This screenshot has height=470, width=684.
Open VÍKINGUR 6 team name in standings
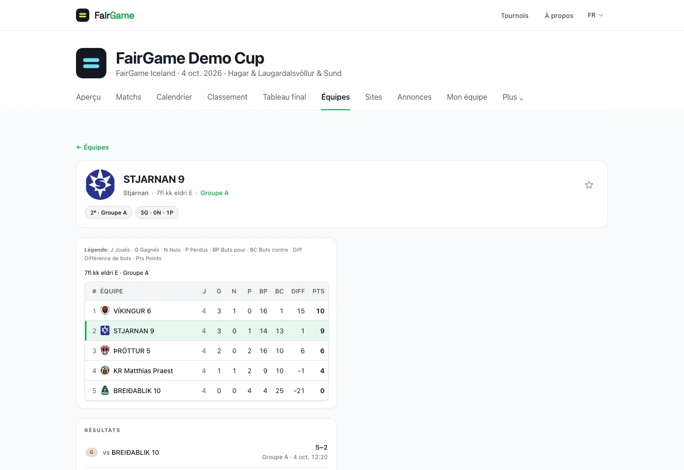[132, 311]
